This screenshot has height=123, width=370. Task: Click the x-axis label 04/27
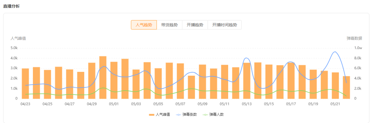click(x=69, y=104)
